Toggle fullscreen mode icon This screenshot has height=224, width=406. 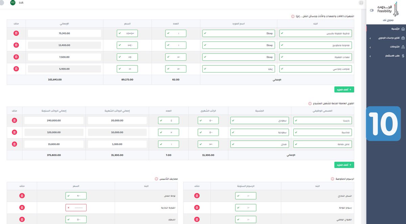pyautogui.click(x=361, y=3)
